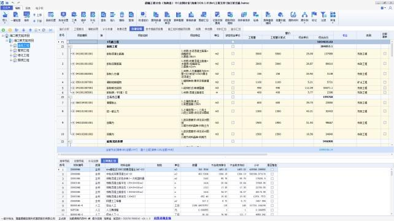This screenshot has width=394, height=221.
Task: Open the 展开到 hierarchy expand icon
Action: tap(304, 17)
